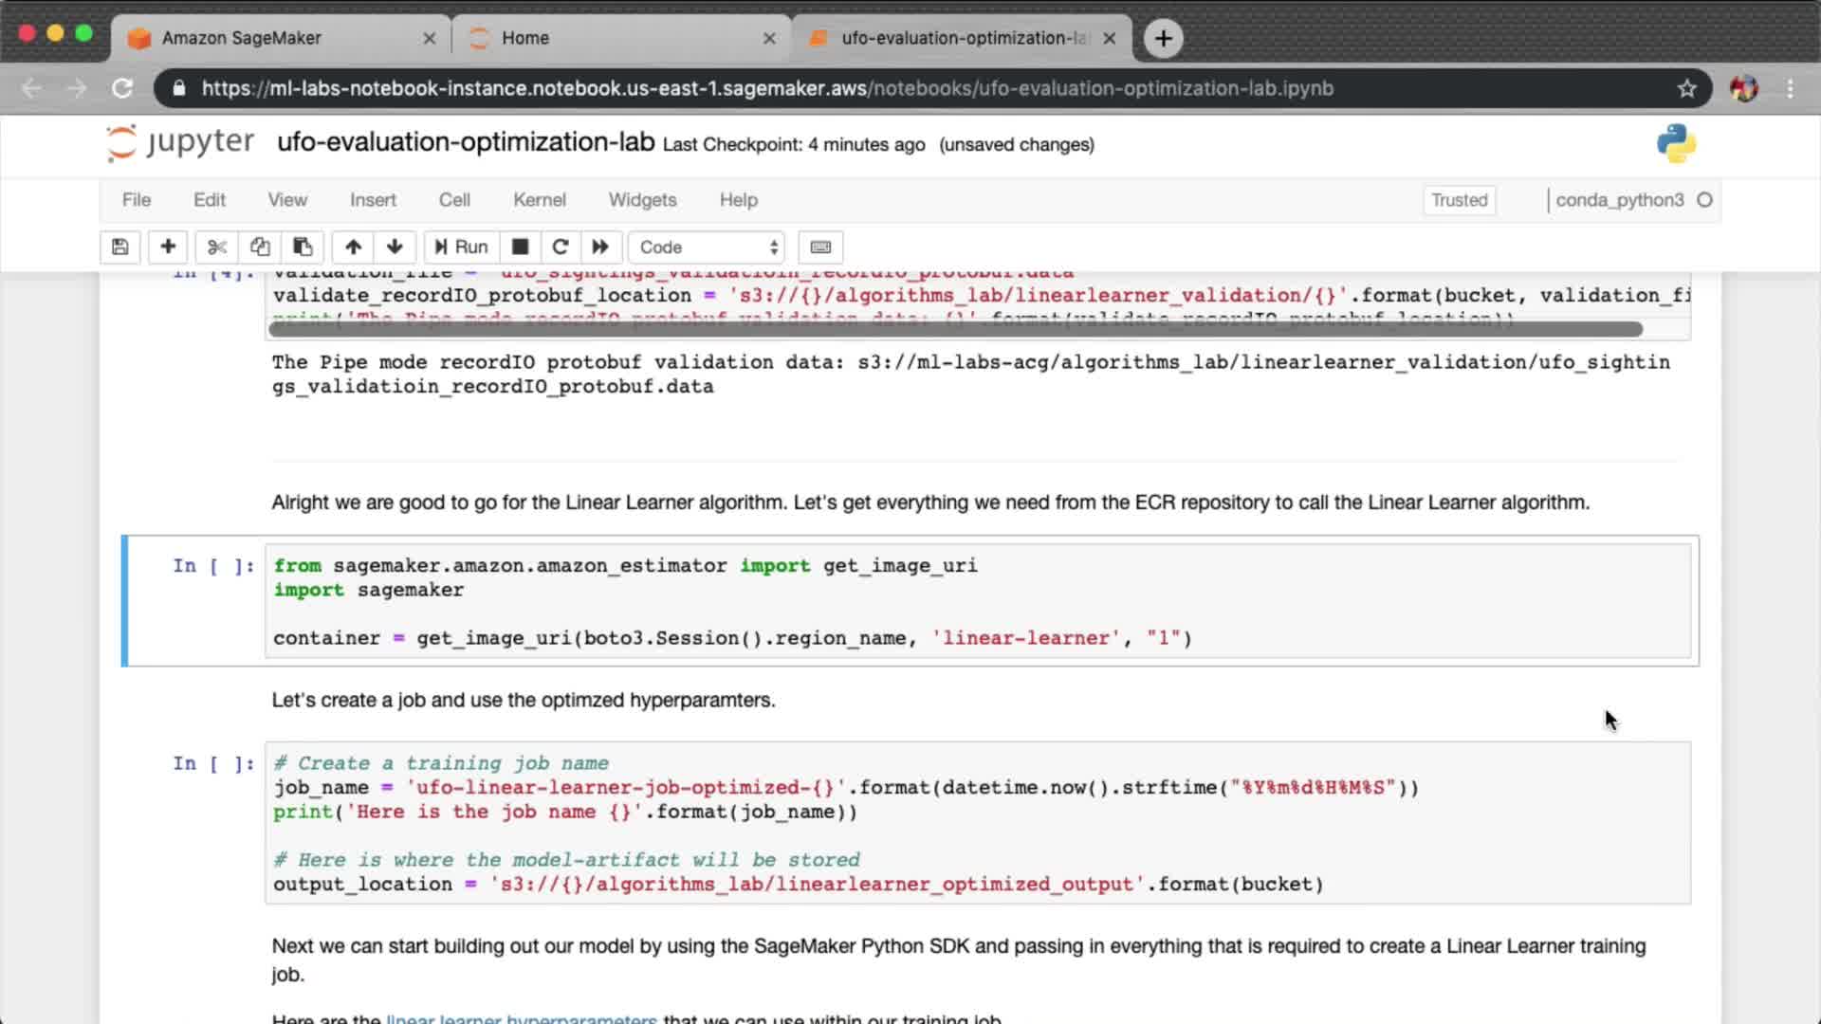Click the browser address bar URL
This screenshot has height=1024, width=1821.
[766, 88]
